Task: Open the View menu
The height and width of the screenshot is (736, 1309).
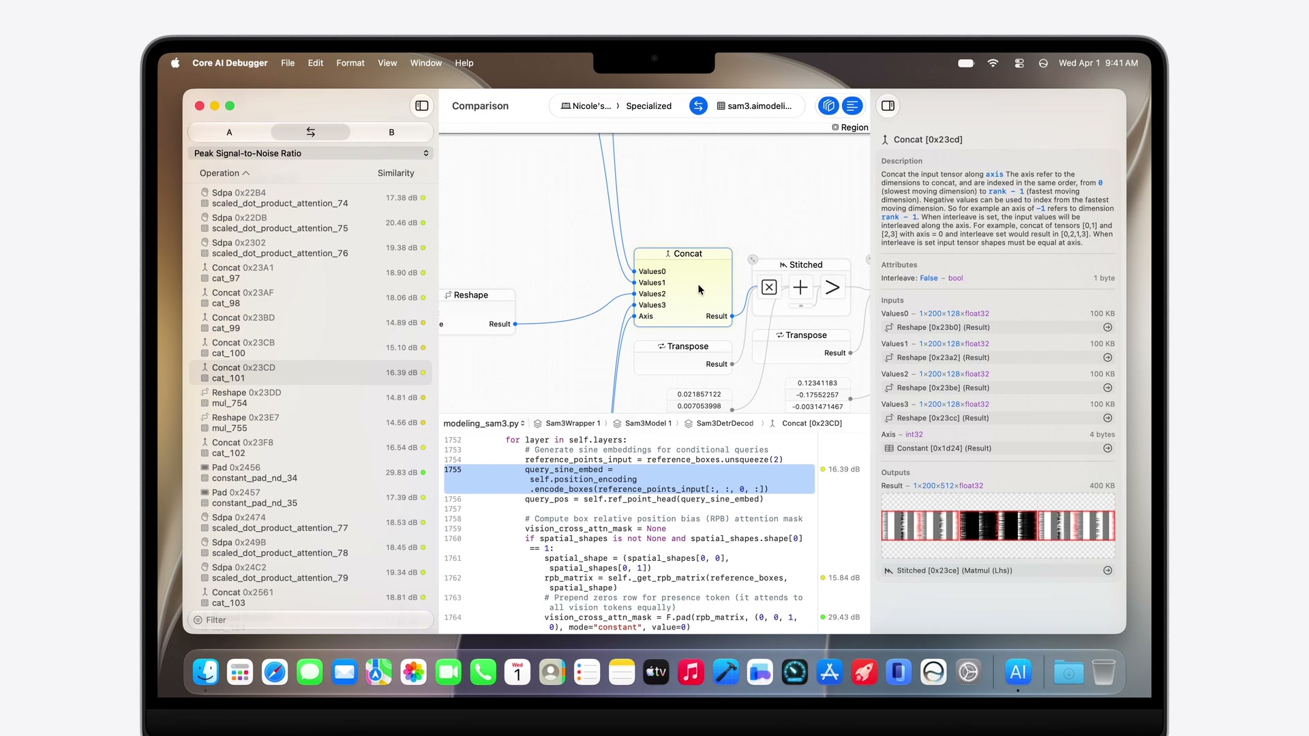Action: (x=387, y=63)
